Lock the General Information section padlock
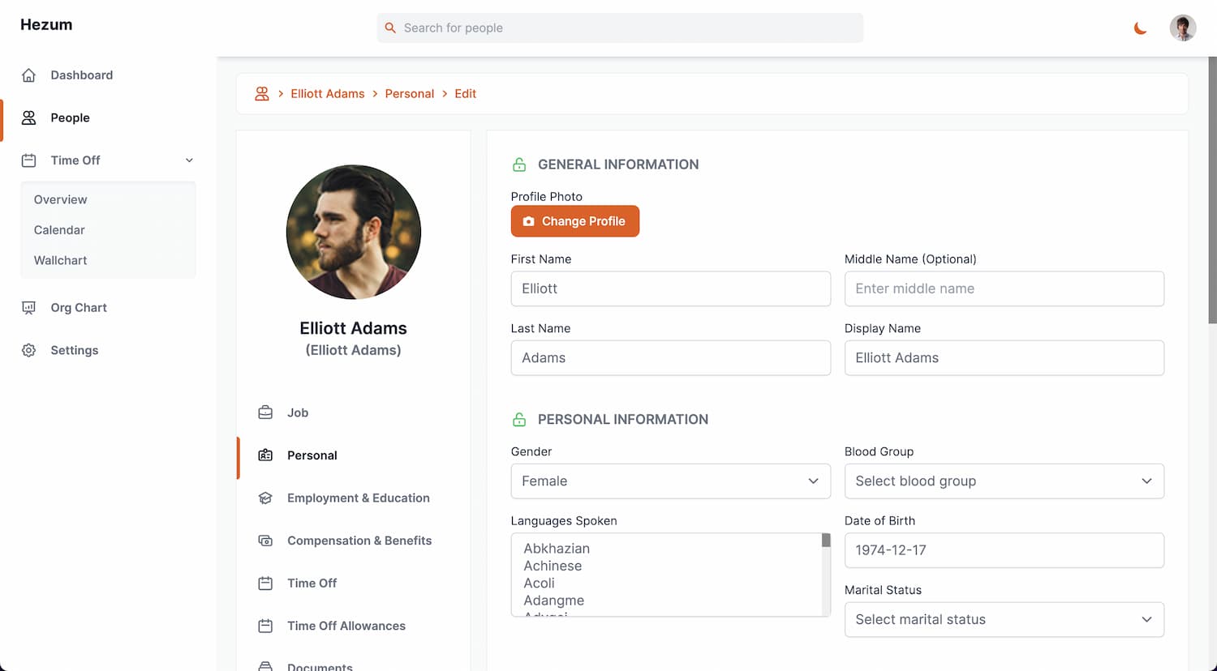1217x671 pixels. coord(518,164)
